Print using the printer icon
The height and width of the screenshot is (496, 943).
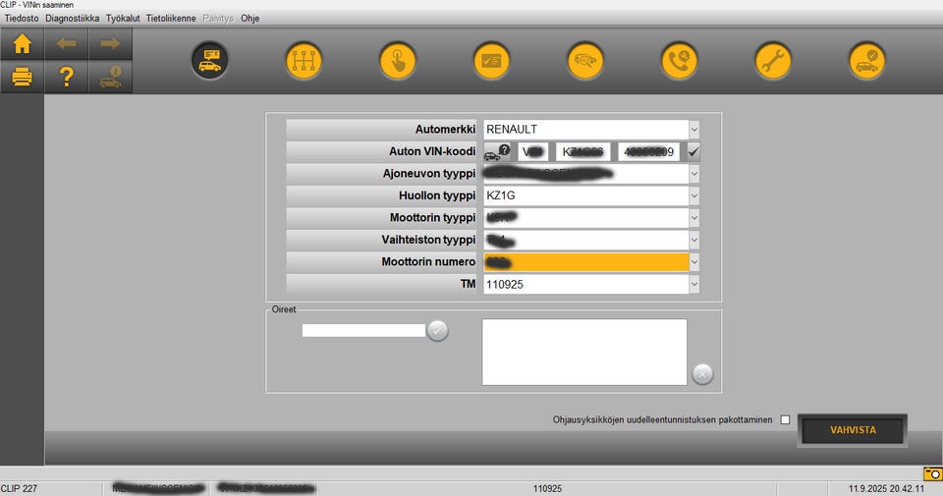coord(23,77)
